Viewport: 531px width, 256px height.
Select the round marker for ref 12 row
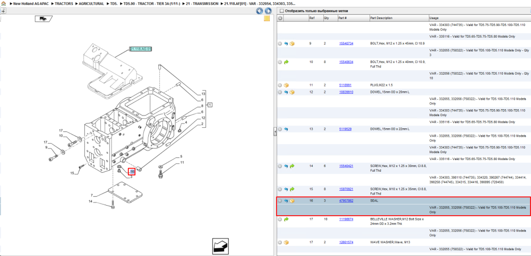[280, 92]
